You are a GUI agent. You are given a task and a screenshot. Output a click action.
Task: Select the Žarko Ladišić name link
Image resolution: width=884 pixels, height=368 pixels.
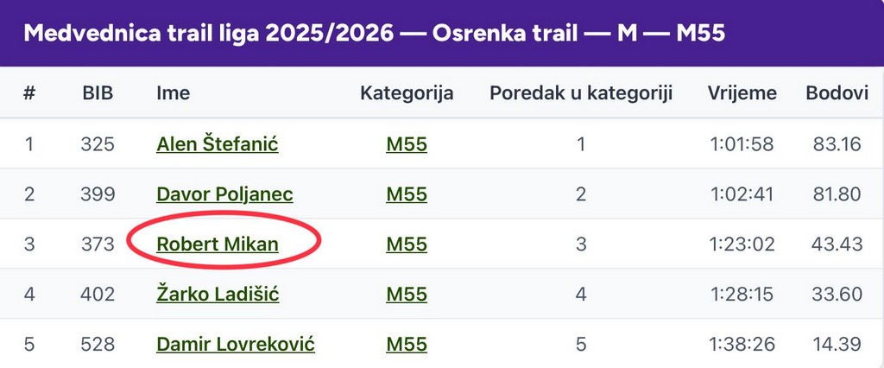[x=218, y=295]
